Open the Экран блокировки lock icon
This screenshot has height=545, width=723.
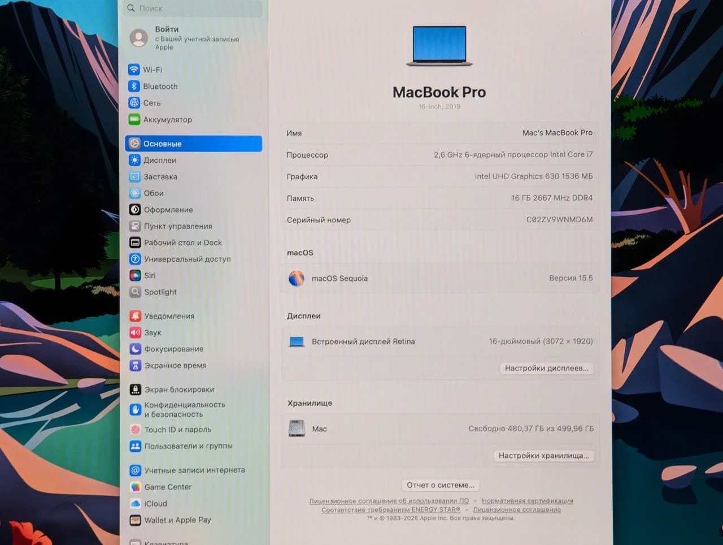(136, 390)
